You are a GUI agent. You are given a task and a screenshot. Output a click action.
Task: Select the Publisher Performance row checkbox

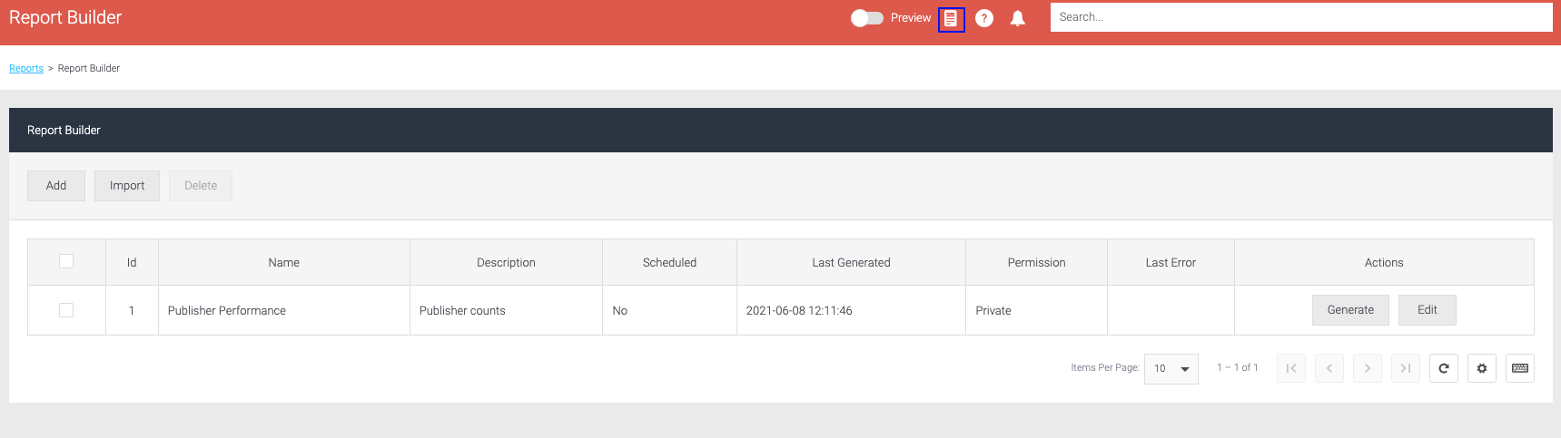[x=66, y=310]
